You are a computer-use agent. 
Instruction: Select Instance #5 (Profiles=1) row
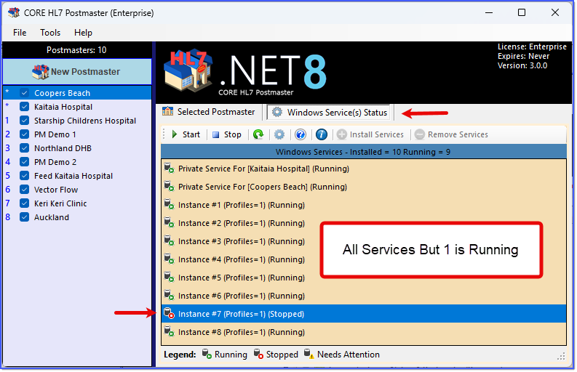pyautogui.click(x=364, y=278)
